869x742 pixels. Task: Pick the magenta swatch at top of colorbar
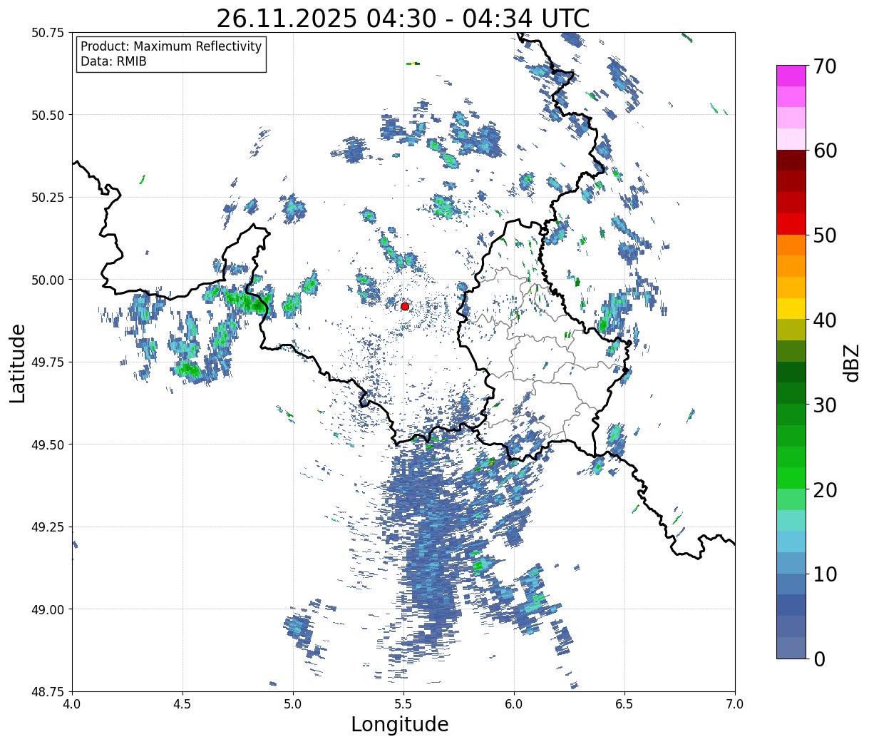pyautogui.click(x=791, y=76)
